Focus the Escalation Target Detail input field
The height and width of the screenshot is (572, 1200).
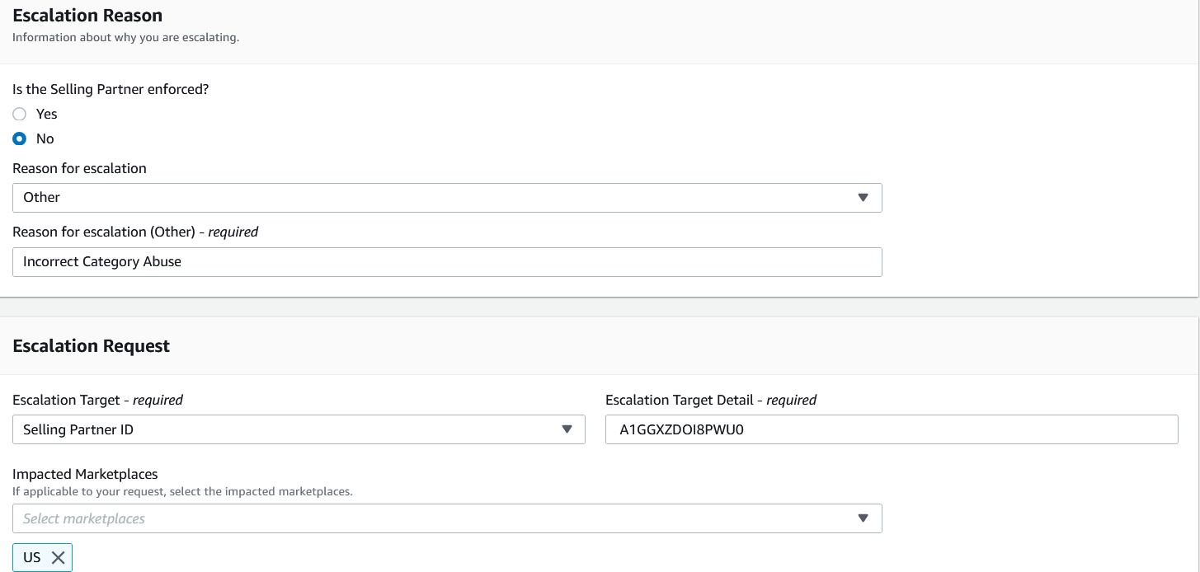pos(891,429)
